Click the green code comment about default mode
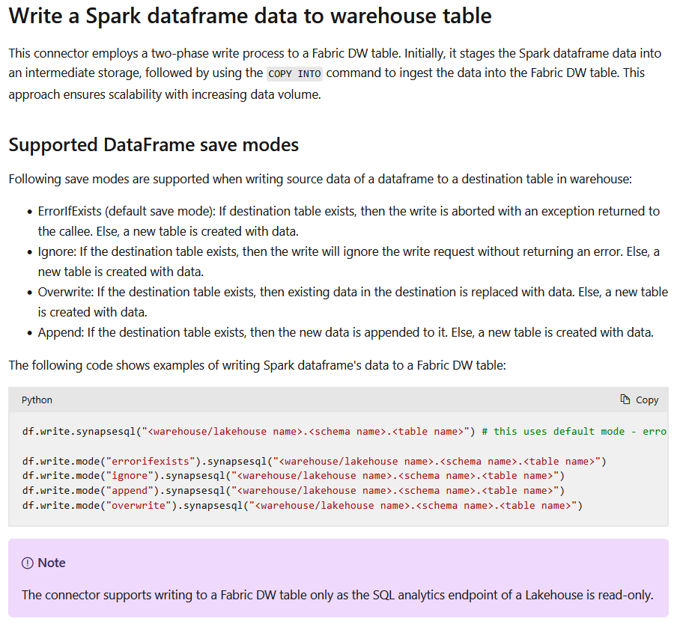The width and height of the screenshot is (680, 630). point(574,431)
